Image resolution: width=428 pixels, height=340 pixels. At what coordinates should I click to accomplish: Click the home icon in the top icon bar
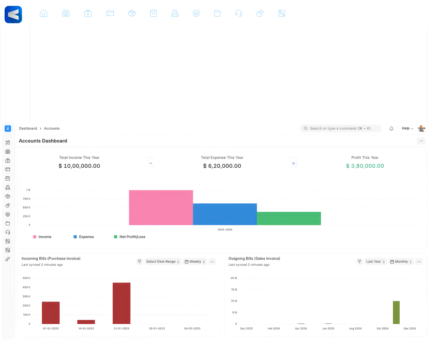point(44,13)
